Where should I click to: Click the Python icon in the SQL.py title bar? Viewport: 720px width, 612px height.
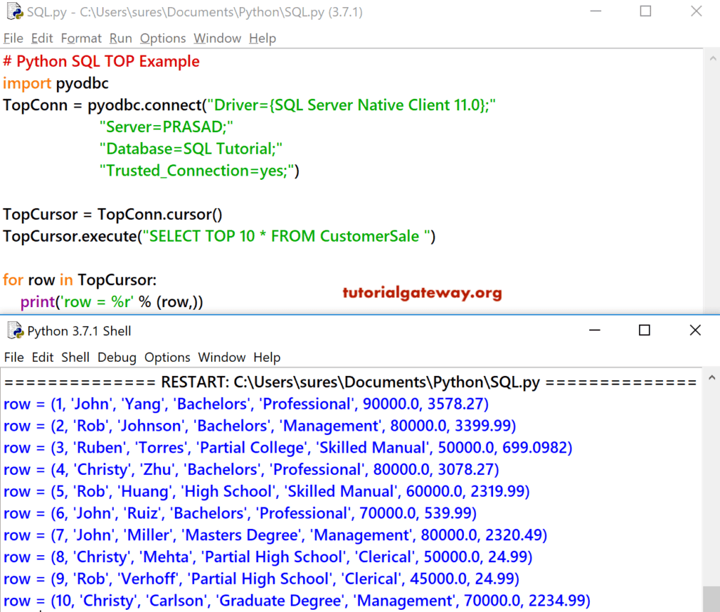point(13,11)
